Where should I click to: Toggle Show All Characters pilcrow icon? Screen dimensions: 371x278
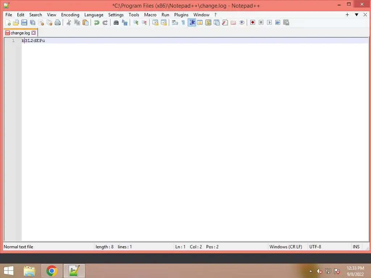click(183, 22)
